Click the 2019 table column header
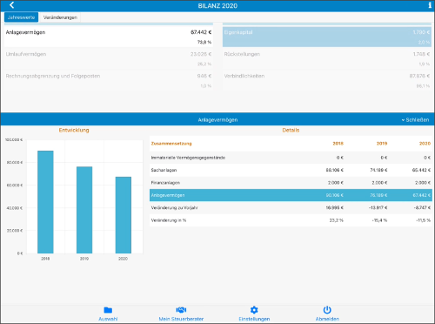This screenshot has height=324, width=435. point(382,144)
